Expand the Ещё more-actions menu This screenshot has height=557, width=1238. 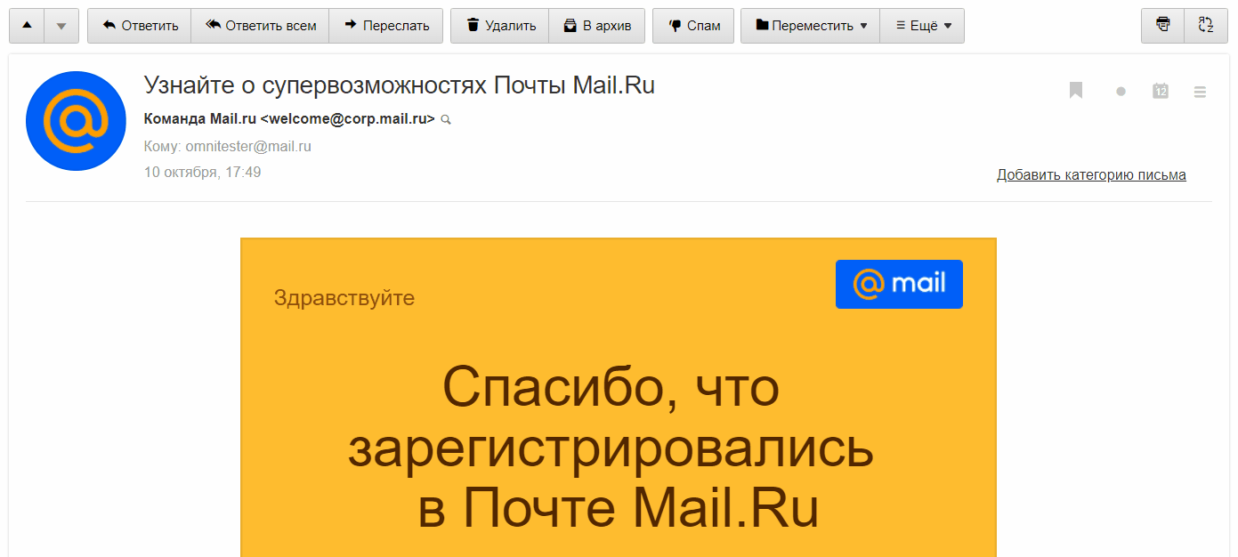point(922,26)
